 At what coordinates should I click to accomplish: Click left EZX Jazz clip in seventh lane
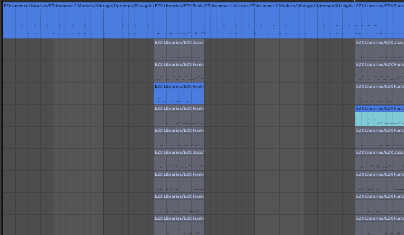179,160
